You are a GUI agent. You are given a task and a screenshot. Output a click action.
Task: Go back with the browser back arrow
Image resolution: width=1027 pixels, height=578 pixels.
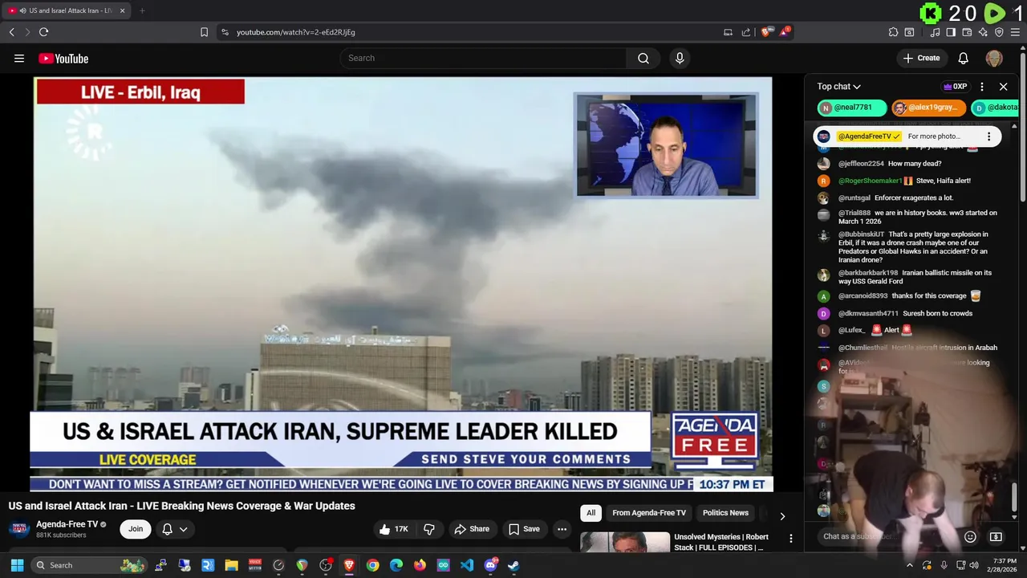click(11, 32)
